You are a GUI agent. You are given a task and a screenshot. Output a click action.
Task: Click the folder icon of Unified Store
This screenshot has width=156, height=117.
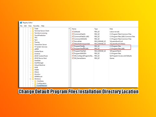(x=33, y=51)
